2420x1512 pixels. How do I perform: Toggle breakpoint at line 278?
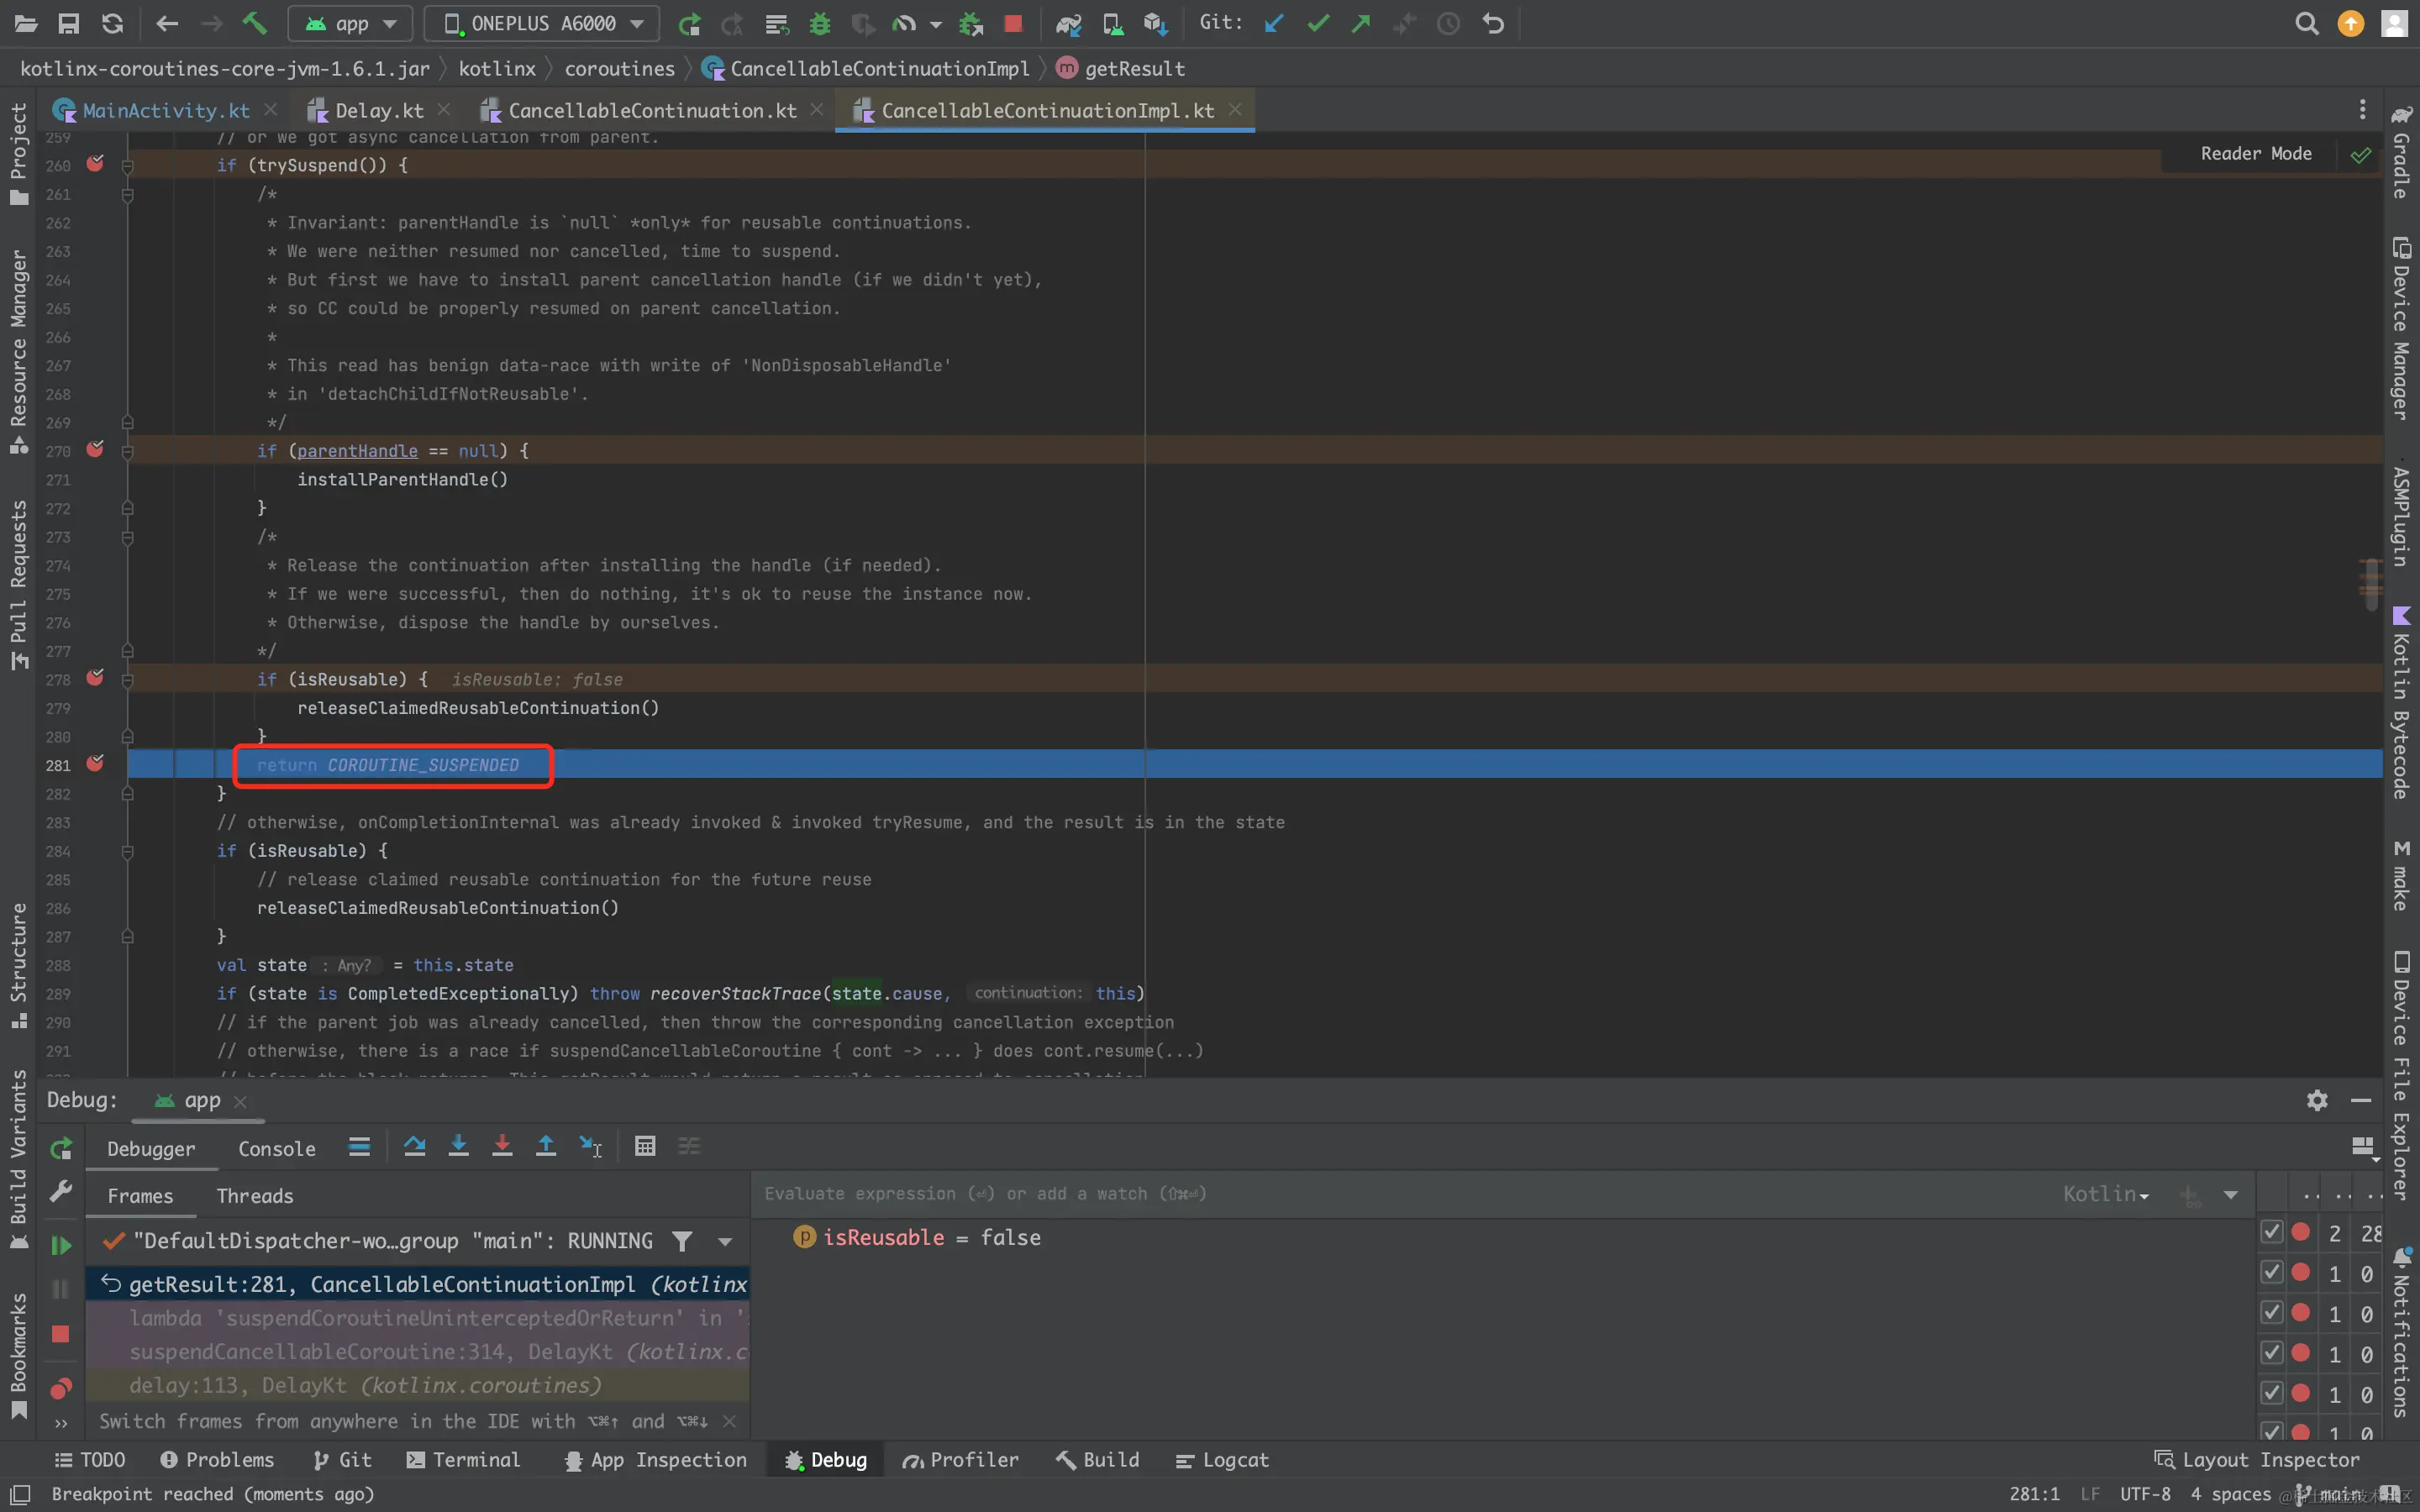point(95,678)
